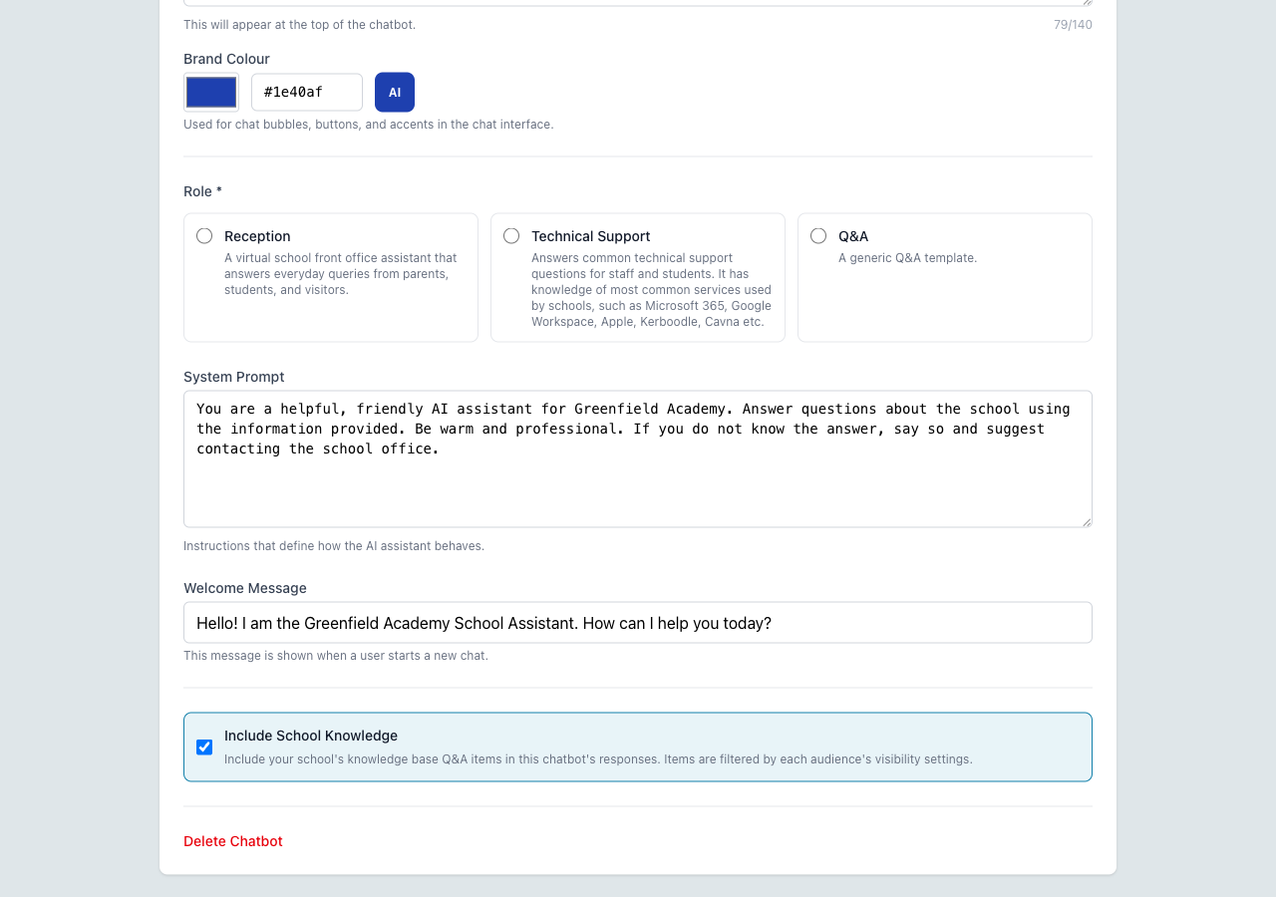Viewport: 1276px width, 897px height.
Task: Click hint about message shown on new chat
Action: 336,656
